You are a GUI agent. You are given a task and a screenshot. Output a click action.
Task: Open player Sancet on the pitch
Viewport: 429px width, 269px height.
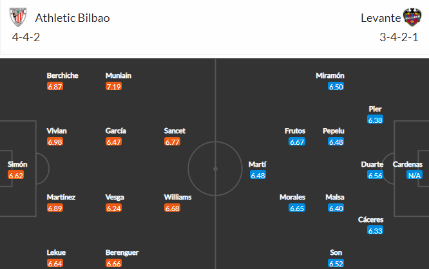tap(175, 131)
